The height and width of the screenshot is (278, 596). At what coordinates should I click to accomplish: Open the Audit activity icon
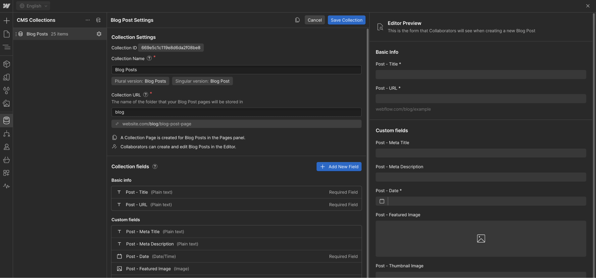click(x=6, y=186)
